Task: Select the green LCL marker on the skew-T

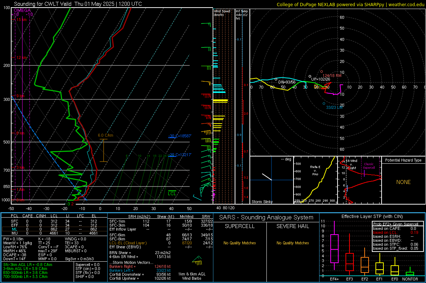Action: [172, 193]
